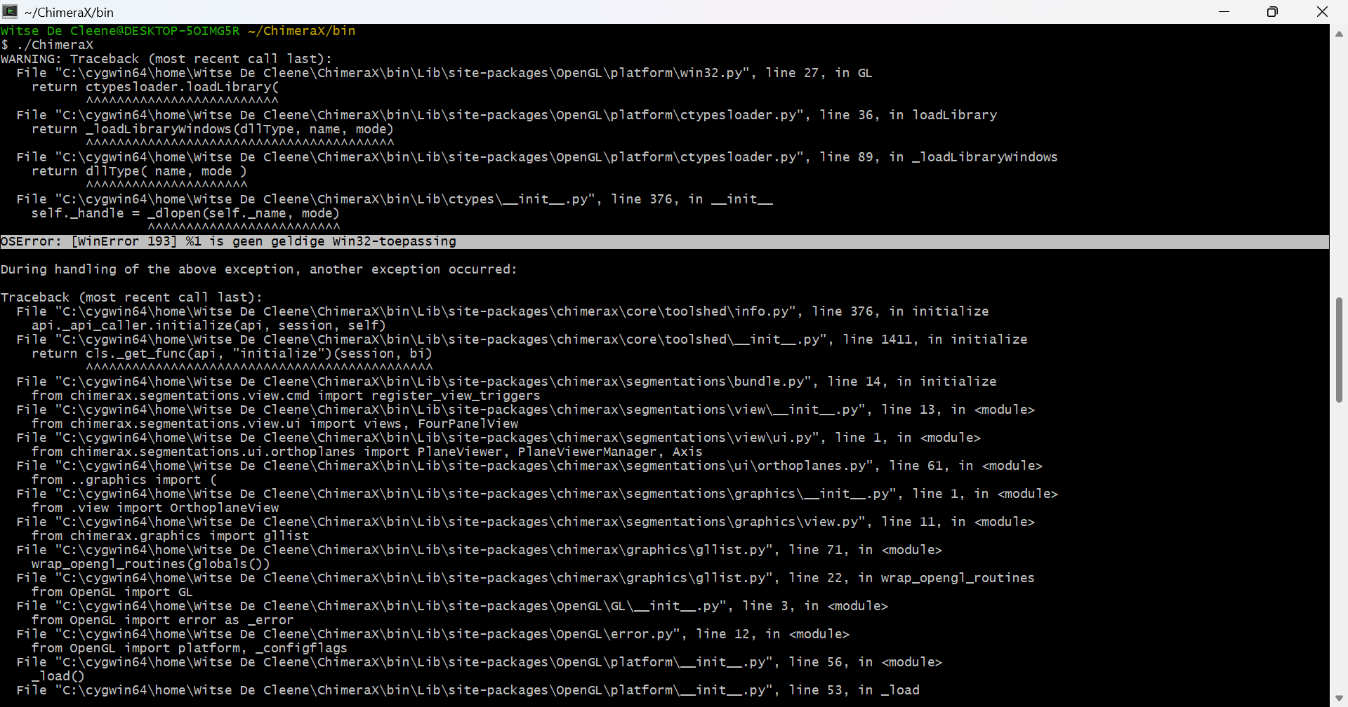Click the "wrap_opengl_routines(globals())" line

click(x=150, y=564)
